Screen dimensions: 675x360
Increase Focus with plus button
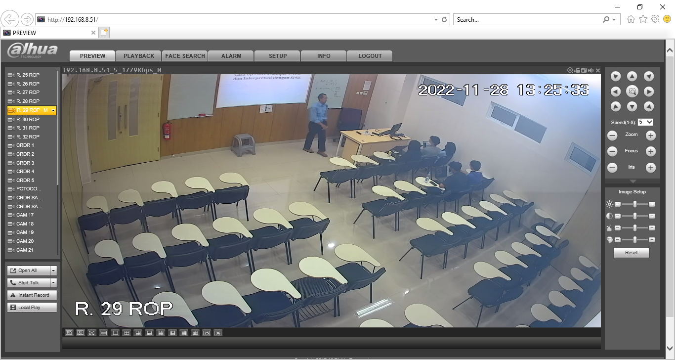pos(651,152)
